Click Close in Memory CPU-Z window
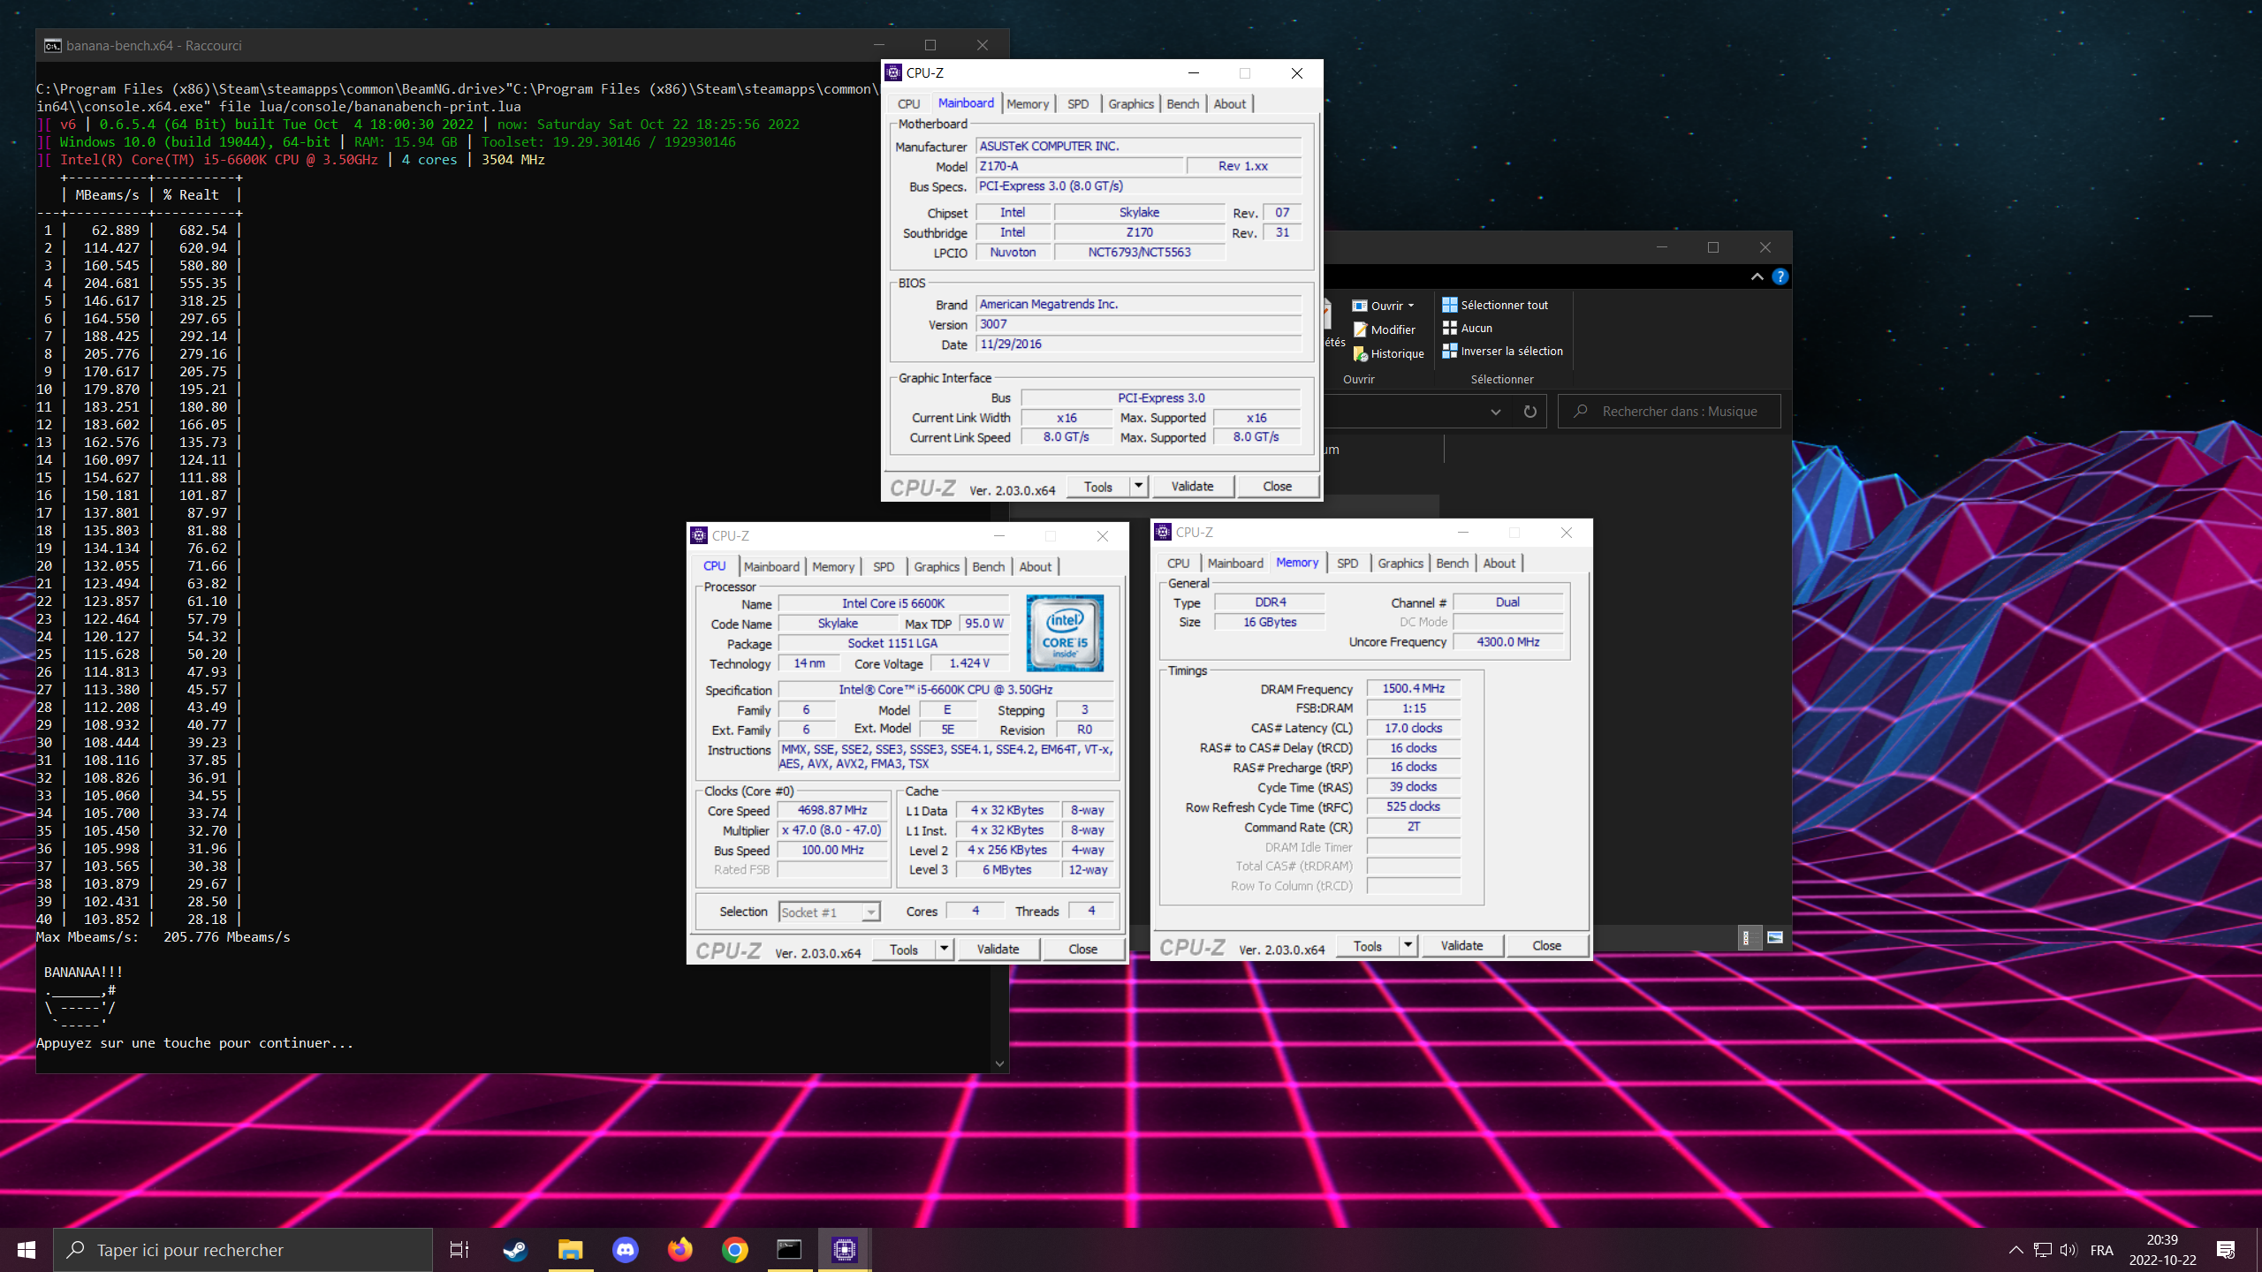 pyautogui.click(x=1546, y=946)
